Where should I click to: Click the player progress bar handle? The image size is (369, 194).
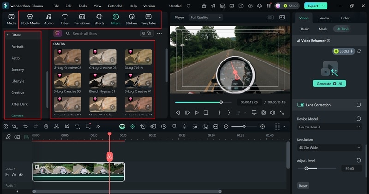(221, 102)
